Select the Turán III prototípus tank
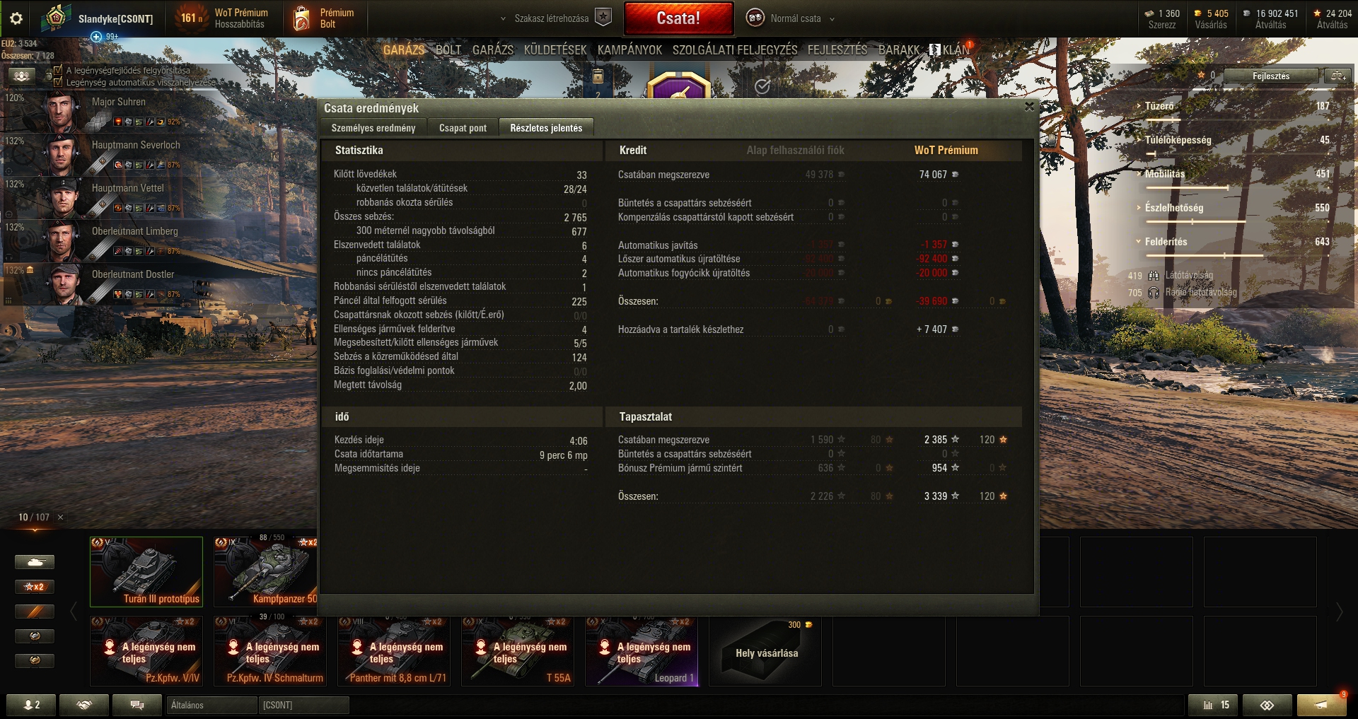 click(146, 571)
